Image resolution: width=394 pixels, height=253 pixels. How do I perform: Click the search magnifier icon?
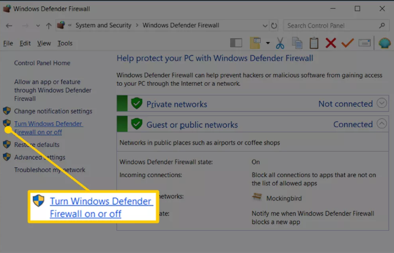(382, 26)
